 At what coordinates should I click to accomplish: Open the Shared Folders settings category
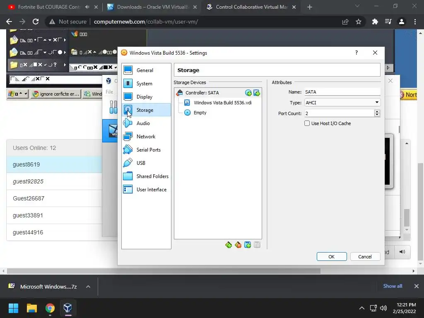(x=146, y=176)
